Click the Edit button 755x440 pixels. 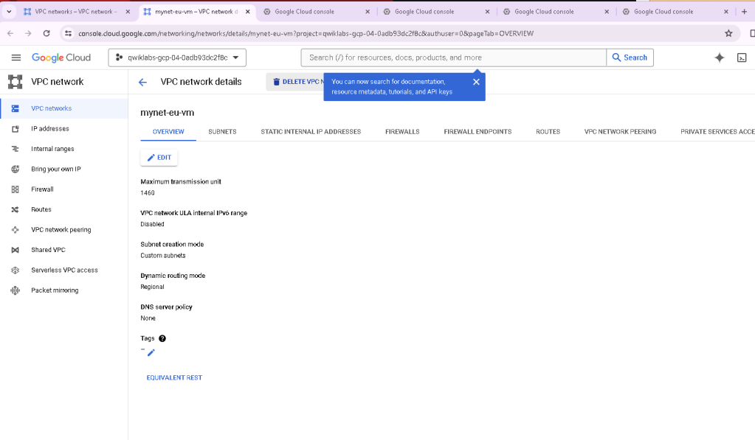159,158
